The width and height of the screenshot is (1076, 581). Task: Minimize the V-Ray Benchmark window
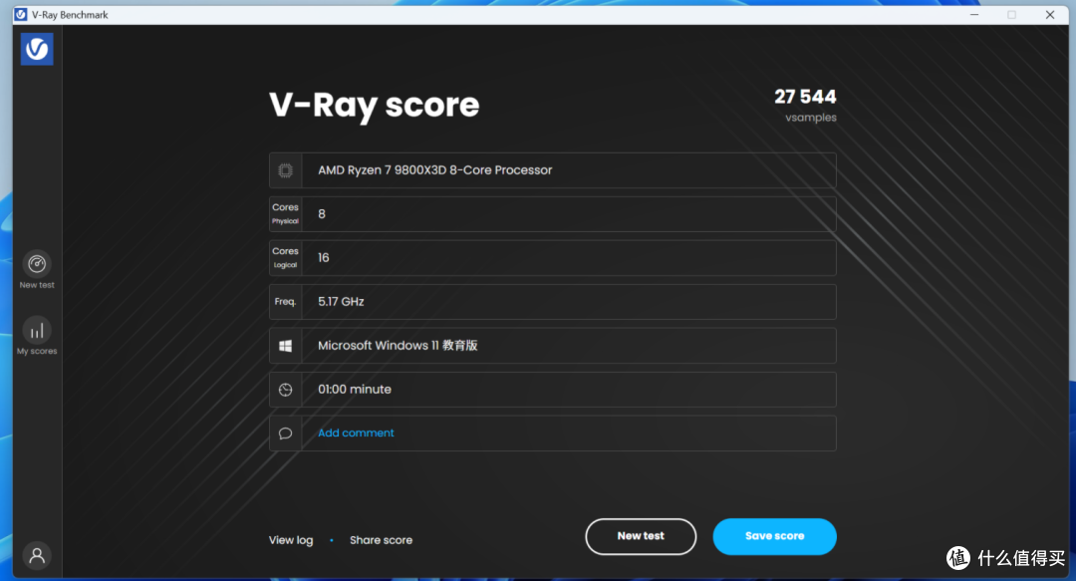coord(974,14)
